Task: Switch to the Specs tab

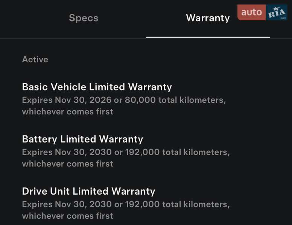Action: tap(84, 18)
